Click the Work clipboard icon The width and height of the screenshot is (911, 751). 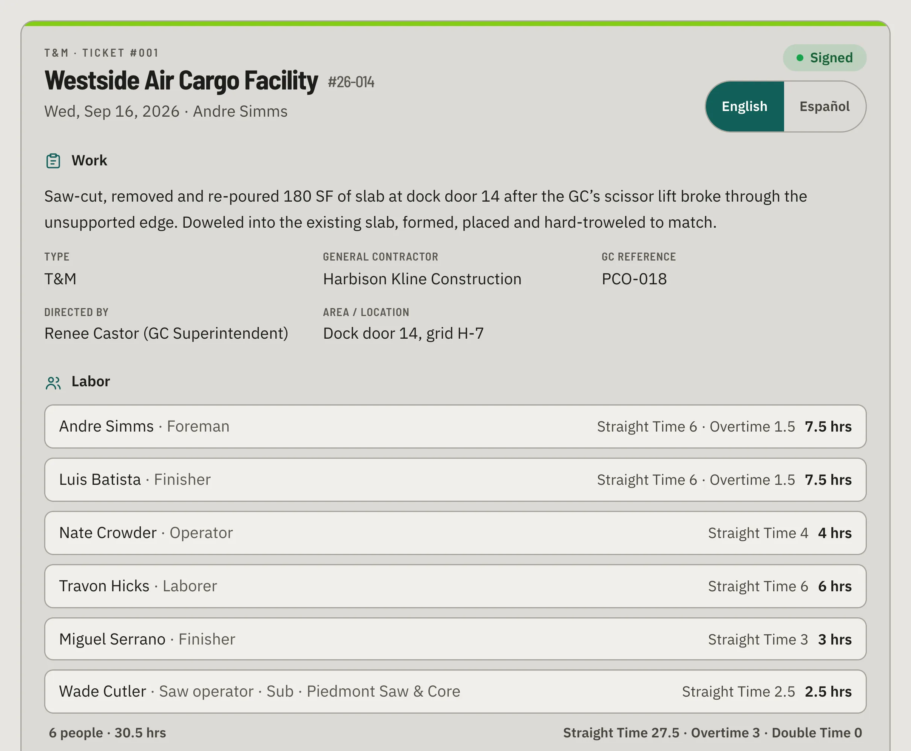(53, 161)
